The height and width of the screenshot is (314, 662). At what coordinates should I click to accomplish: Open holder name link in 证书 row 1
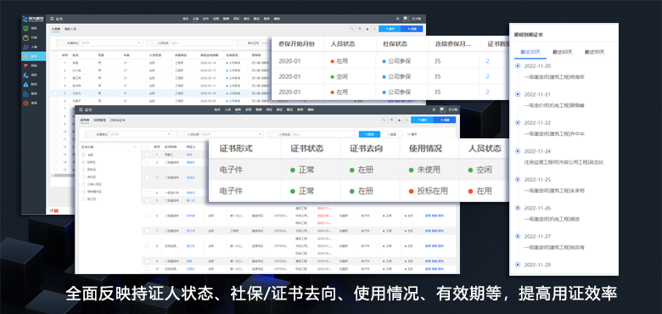pyautogui.click(x=189, y=154)
